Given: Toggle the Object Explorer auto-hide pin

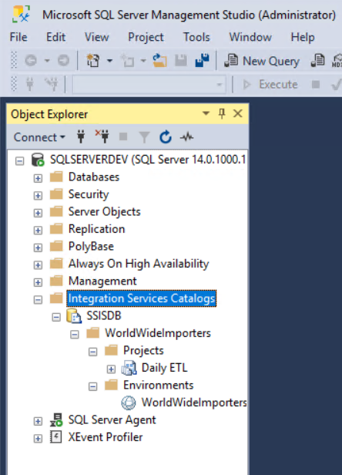Looking at the screenshot, I should click(222, 113).
